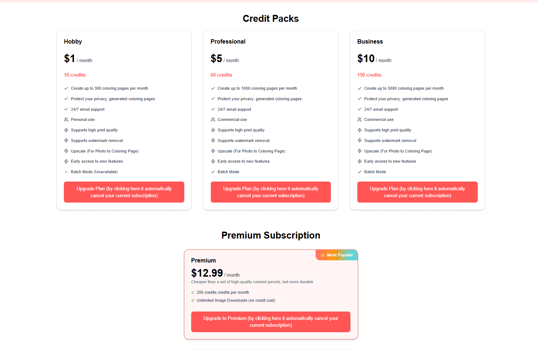The height and width of the screenshot is (350, 538).
Task: Click the Business 150 credits label
Action: coord(369,75)
